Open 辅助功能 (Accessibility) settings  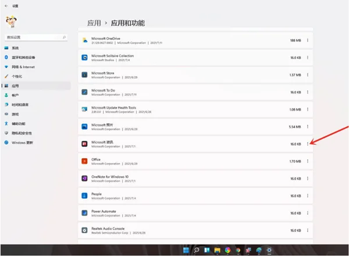(x=19, y=124)
